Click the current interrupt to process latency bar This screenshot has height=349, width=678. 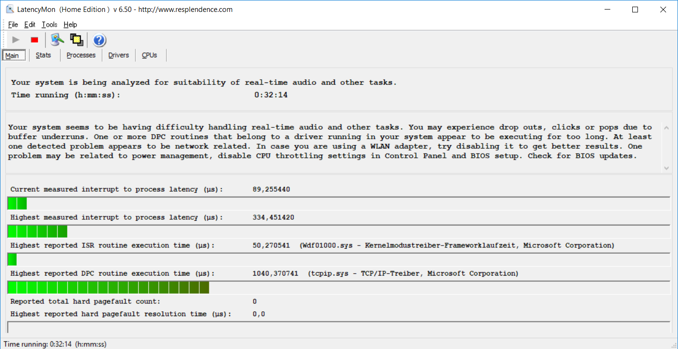tap(17, 204)
